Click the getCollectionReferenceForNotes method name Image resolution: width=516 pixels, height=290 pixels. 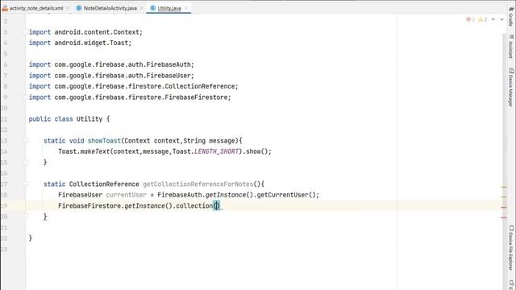click(x=198, y=184)
